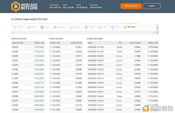The image size is (175, 113).
Task: Click the DATA column header in executed orders
Action: coord(90,43)
